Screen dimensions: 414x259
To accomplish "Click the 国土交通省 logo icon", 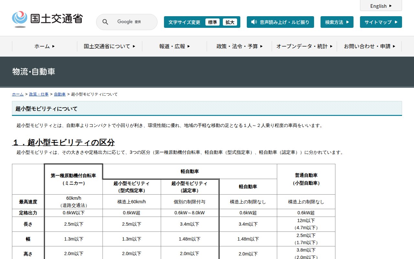I will pos(19,19).
